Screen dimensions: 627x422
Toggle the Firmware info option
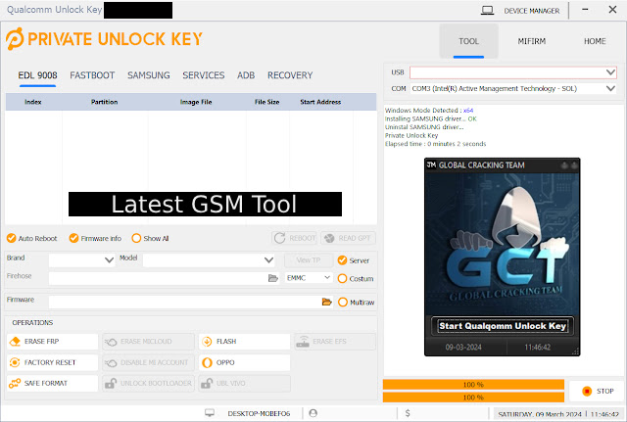(x=95, y=238)
